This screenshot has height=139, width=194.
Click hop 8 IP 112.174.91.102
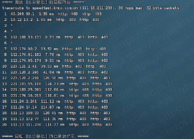(26, 55)
